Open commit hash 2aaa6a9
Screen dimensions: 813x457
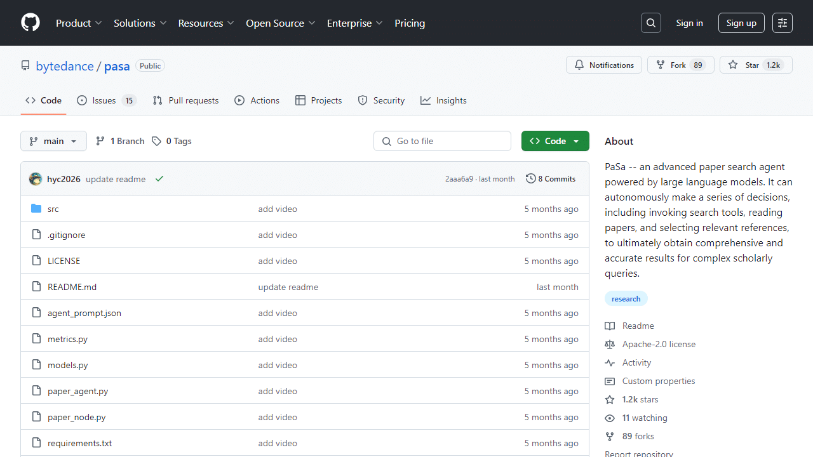tap(459, 179)
